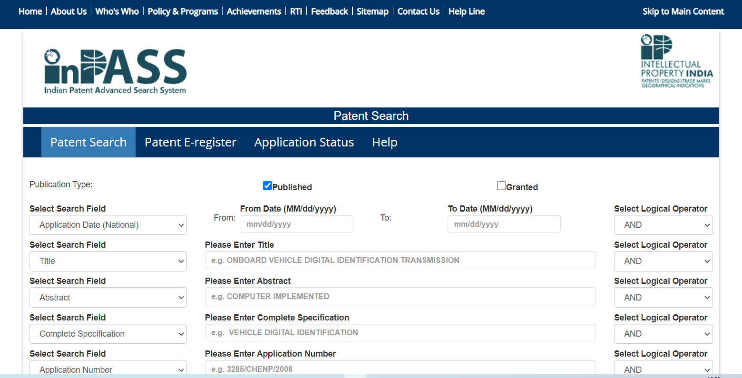This screenshot has height=378, width=742.
Task: Focus the Please Enter Title input field
Action: tap(400, 261)
